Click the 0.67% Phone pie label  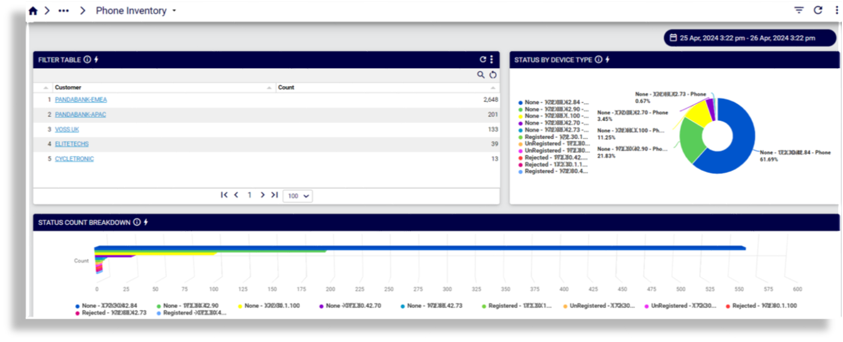(x=671, y=98)
